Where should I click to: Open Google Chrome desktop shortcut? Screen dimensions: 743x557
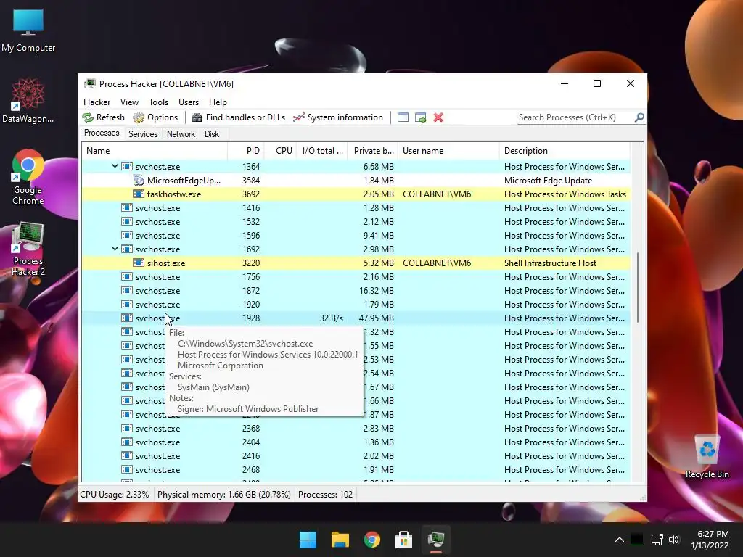tap(28, 178)
